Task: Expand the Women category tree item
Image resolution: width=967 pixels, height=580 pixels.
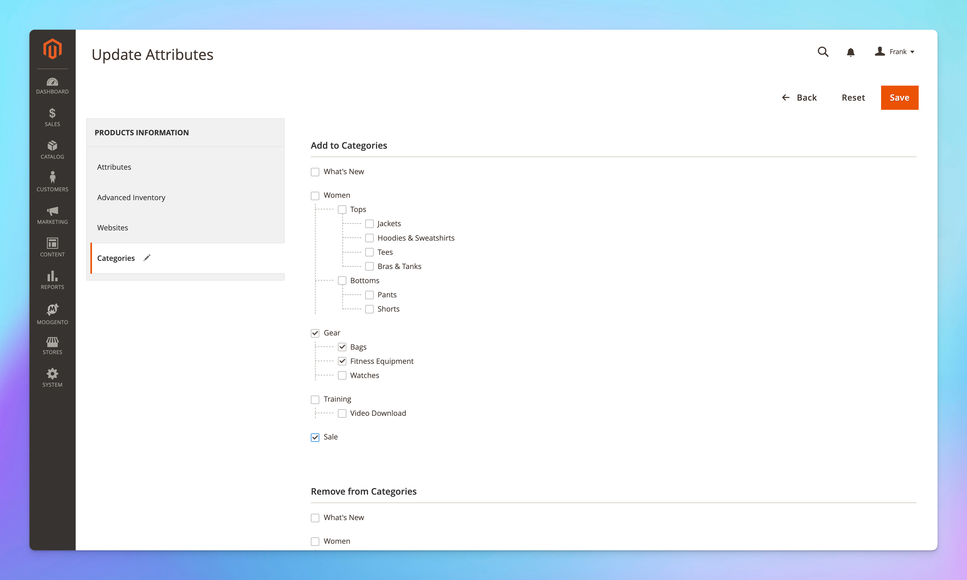Action: click(336, 195)
